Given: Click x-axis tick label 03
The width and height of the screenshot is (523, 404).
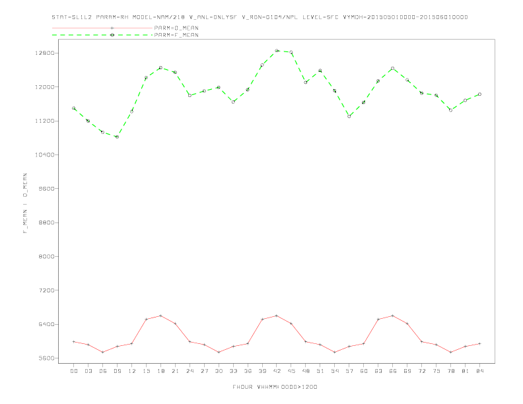Looking at the screenshot, I should (88, 371).
